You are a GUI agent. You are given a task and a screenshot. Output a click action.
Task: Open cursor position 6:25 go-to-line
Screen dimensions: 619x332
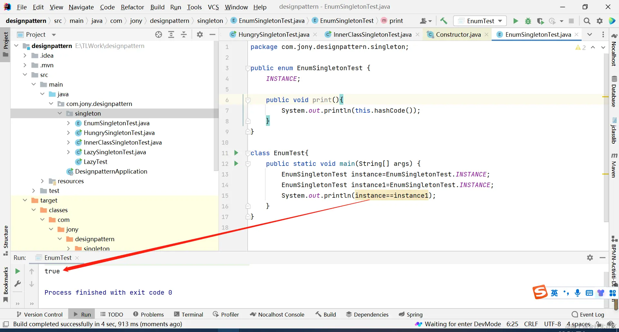coord(512,324)
